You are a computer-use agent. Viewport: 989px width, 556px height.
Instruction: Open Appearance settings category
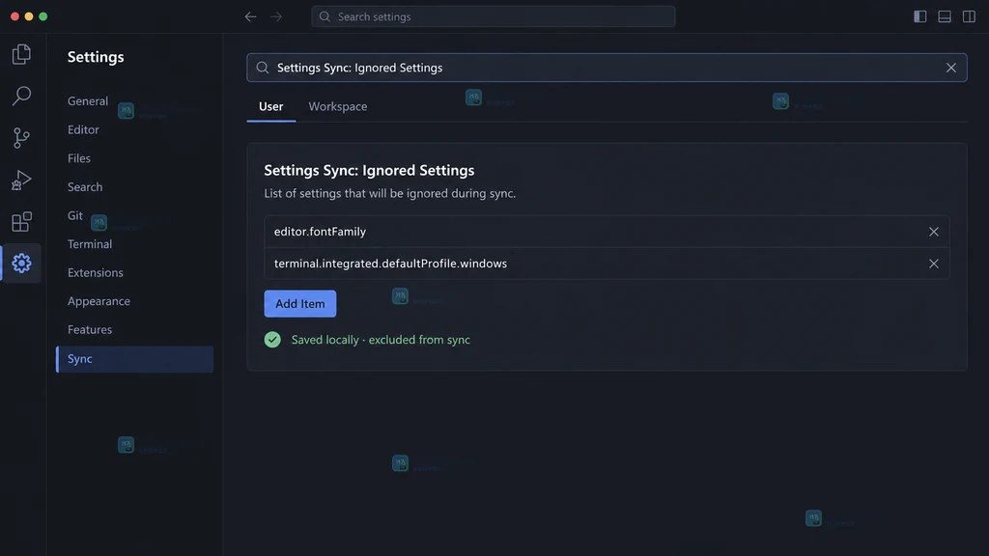click(x=99, y=301)
